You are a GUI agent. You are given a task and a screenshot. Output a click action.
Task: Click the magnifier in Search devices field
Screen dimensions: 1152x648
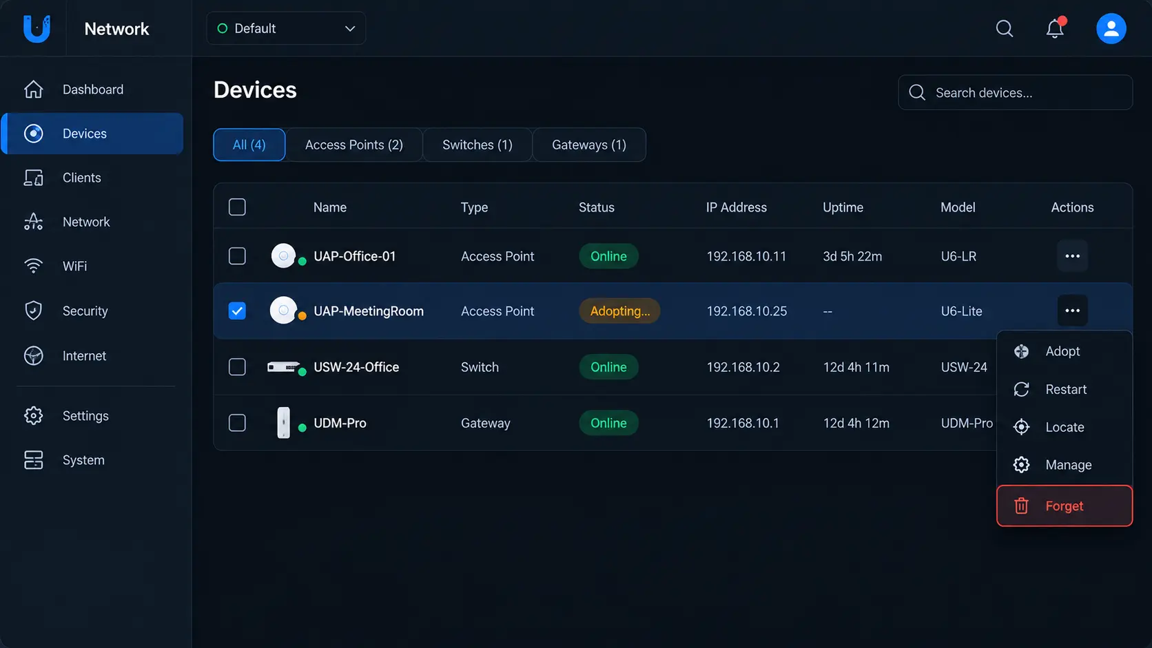pos(917,92)
